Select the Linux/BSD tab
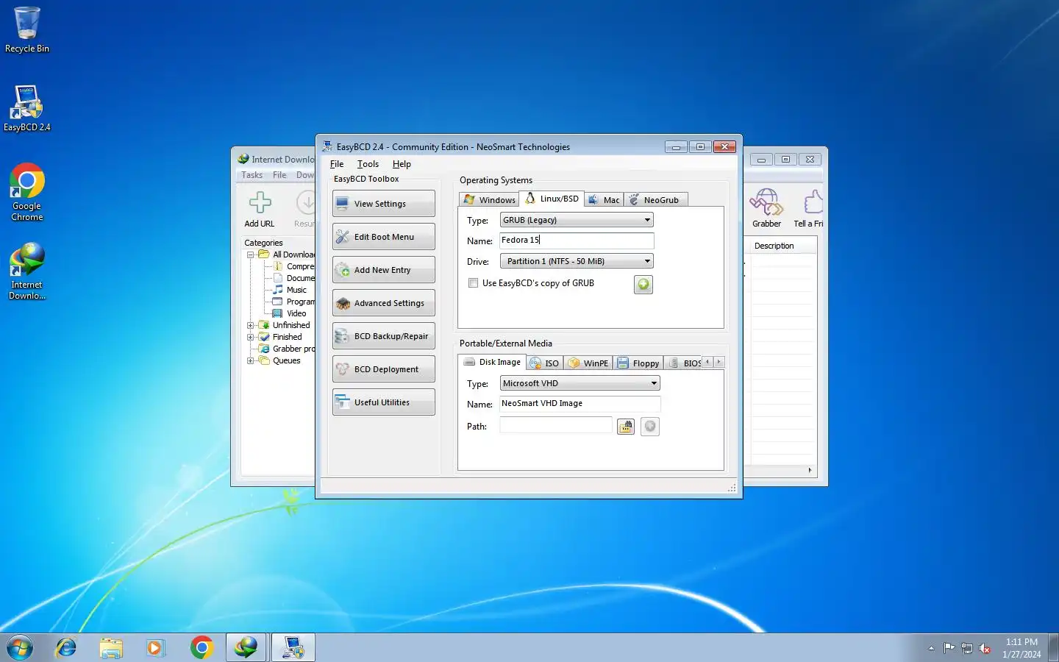 (552, 199)
